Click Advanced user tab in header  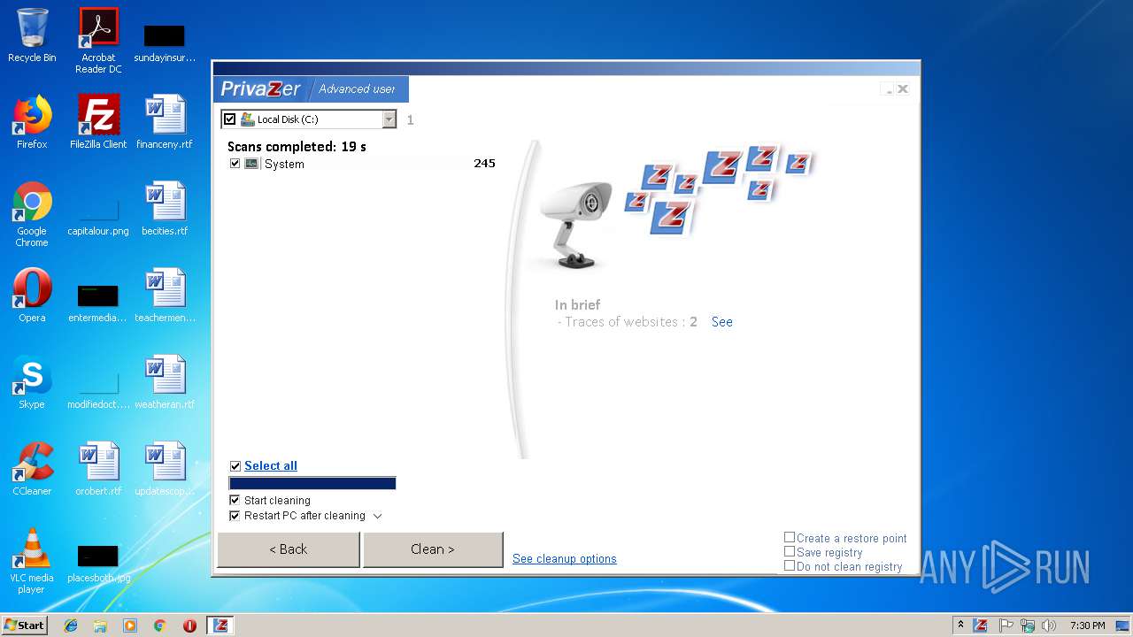357,88
